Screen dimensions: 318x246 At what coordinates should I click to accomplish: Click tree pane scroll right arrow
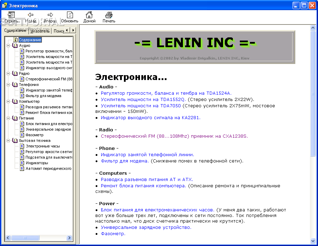[x=69, y=238]
